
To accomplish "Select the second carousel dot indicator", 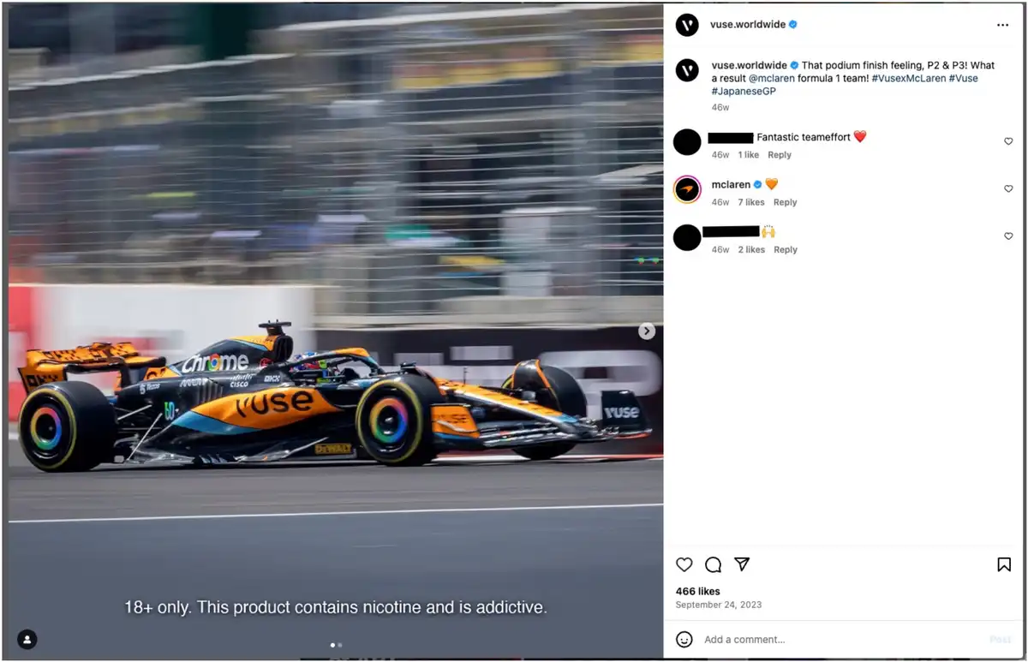I will pyautogui.click(x=340, y=645).
